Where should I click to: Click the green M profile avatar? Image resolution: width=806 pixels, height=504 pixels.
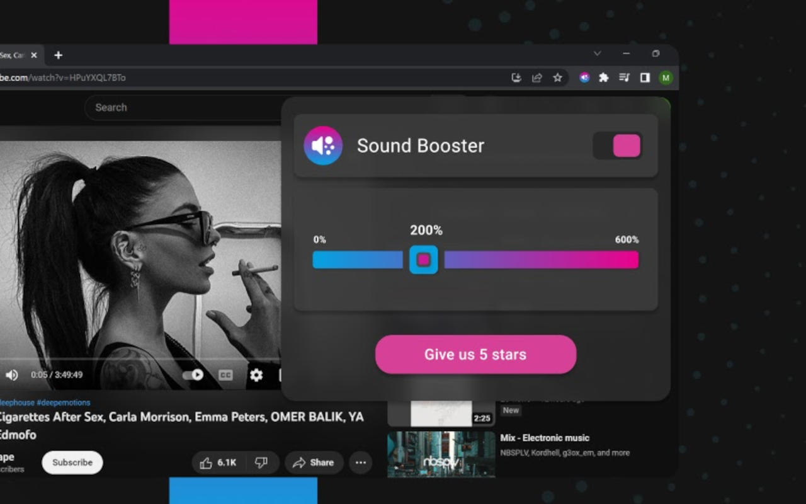tap(666, 77)
